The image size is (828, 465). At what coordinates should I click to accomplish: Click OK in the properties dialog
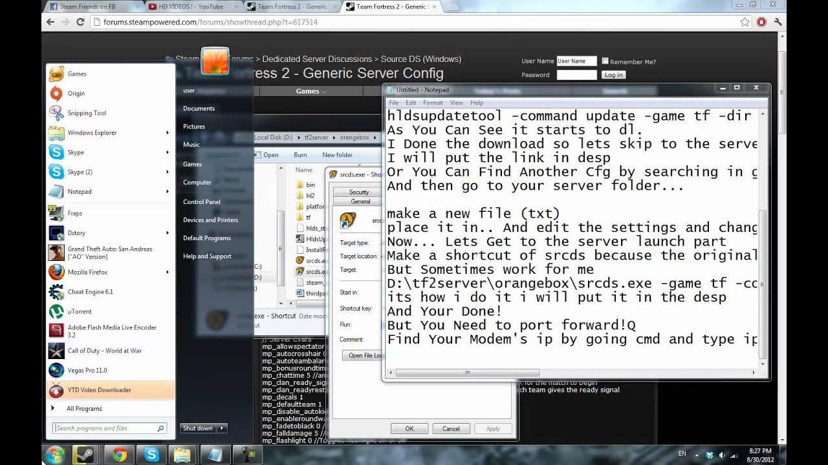tap(409, 428)
